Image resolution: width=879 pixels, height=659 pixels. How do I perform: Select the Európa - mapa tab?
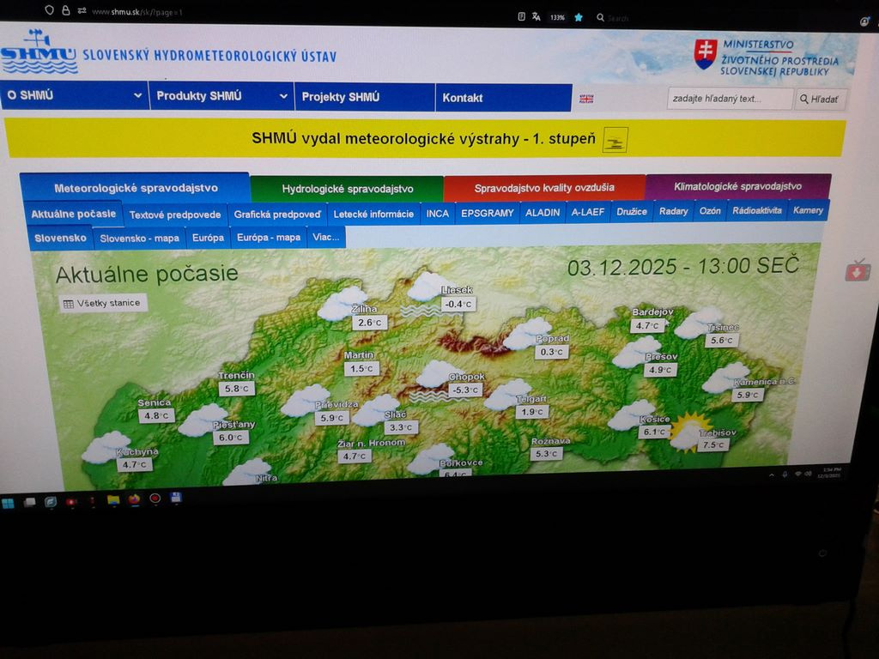click(269, 238)
